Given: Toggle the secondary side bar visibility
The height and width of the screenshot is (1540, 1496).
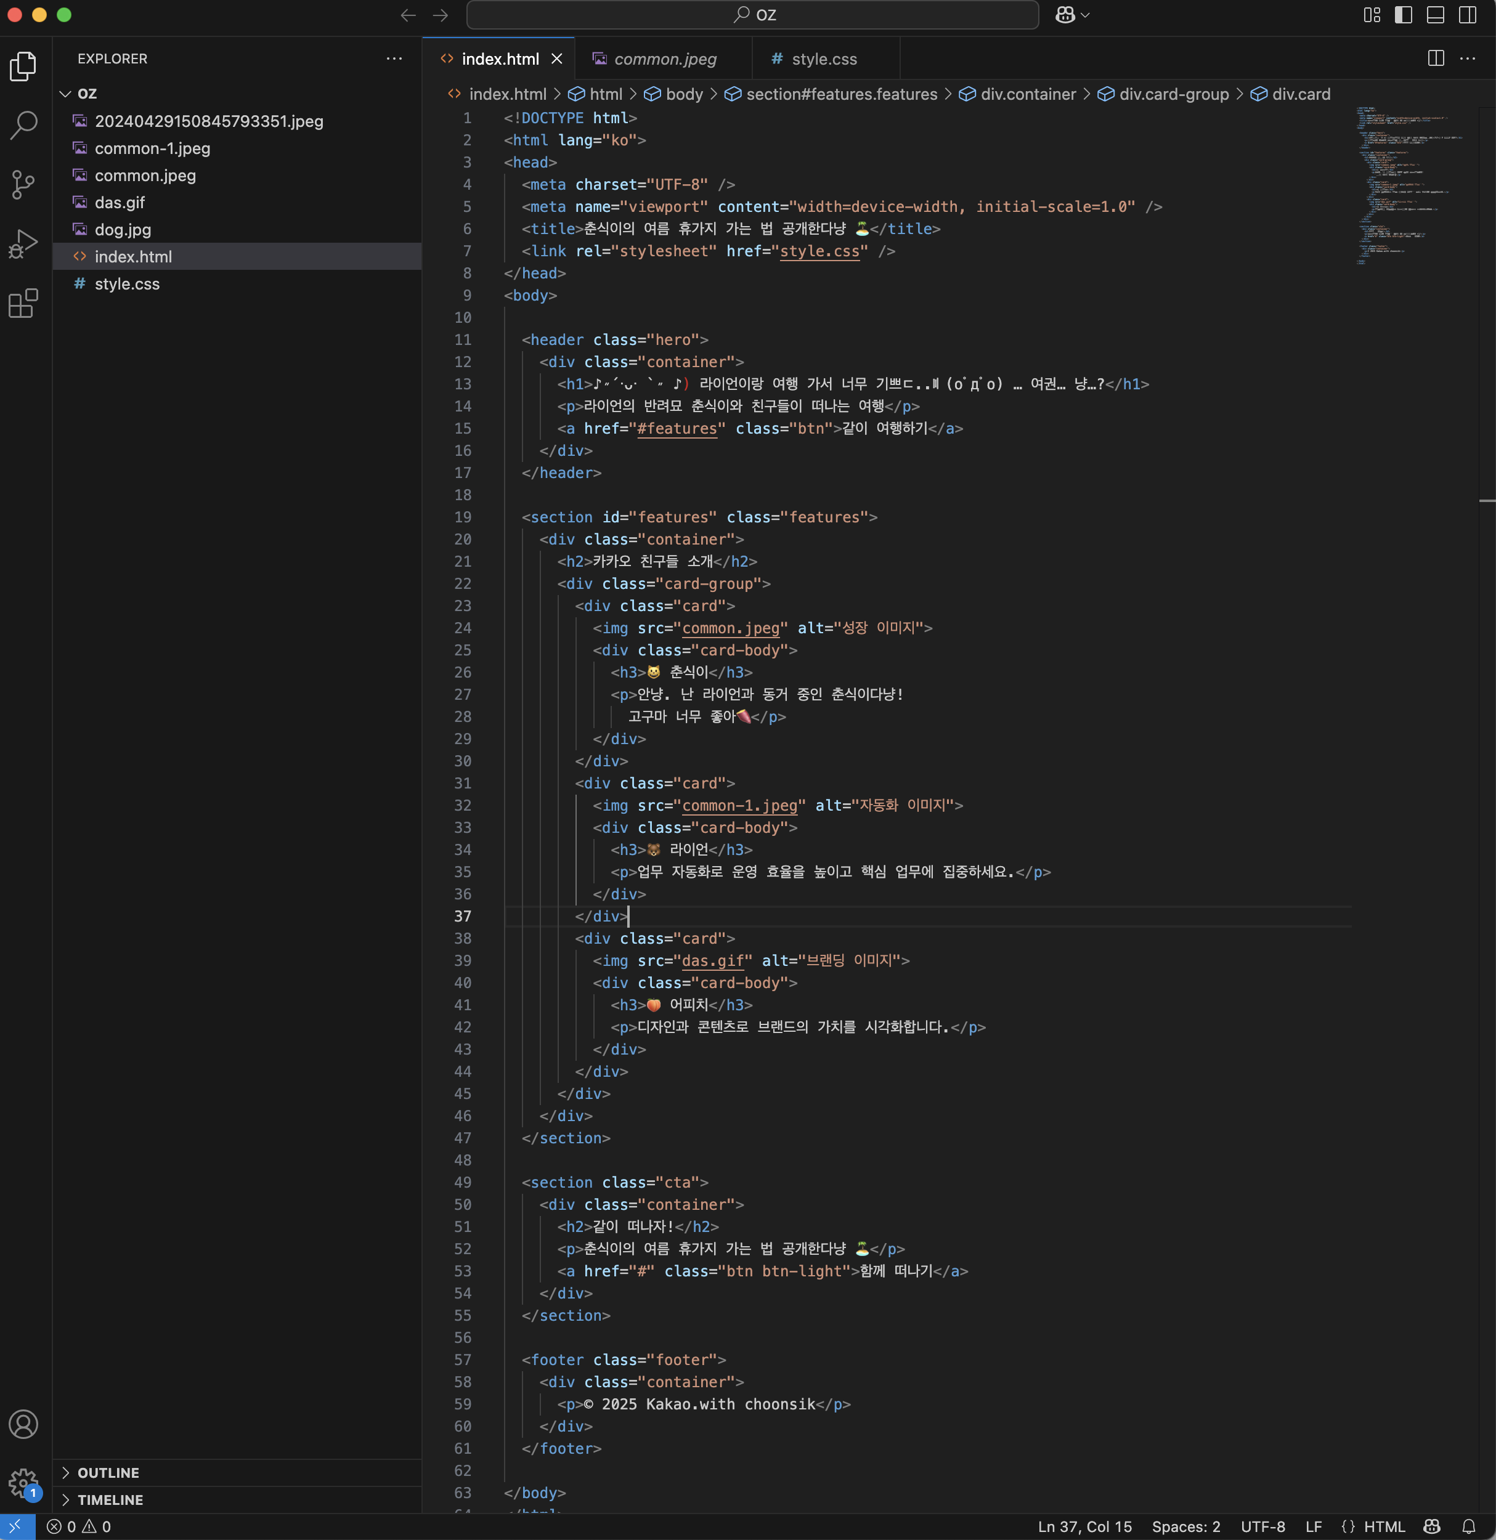Looking at the screenshot, I should (1467, 15).
